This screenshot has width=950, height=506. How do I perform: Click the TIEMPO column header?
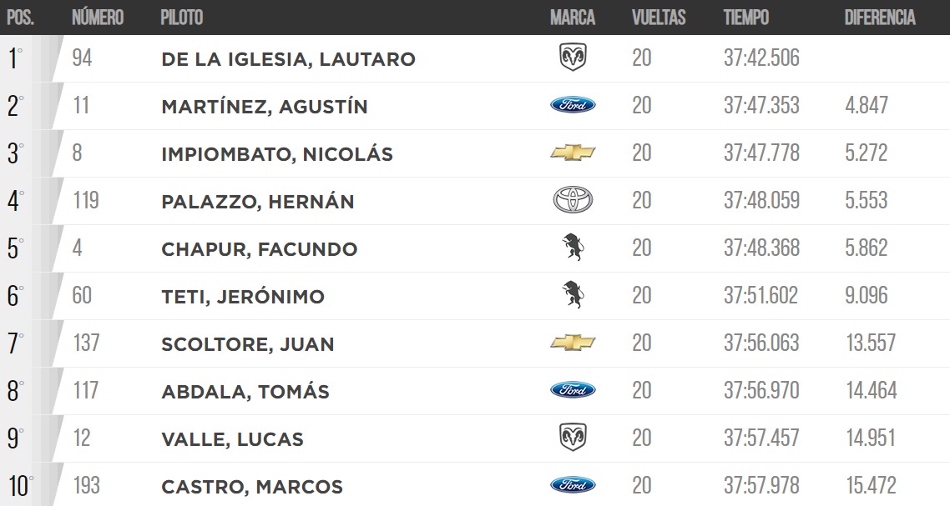[745, 17]
